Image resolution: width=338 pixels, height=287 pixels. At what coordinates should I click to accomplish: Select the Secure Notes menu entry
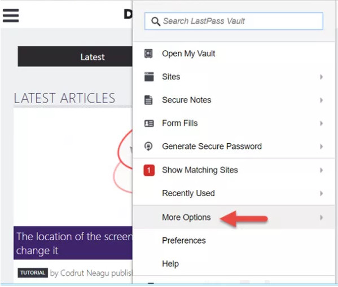[234, 100]
